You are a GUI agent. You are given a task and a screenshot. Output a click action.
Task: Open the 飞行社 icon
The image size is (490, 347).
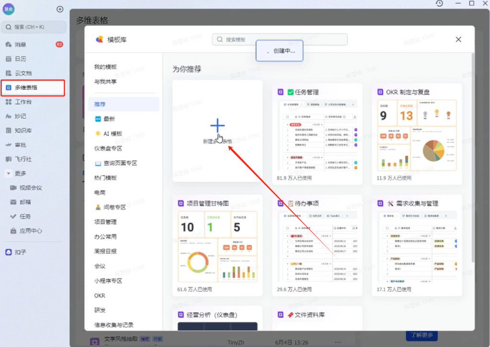(9, 159)
